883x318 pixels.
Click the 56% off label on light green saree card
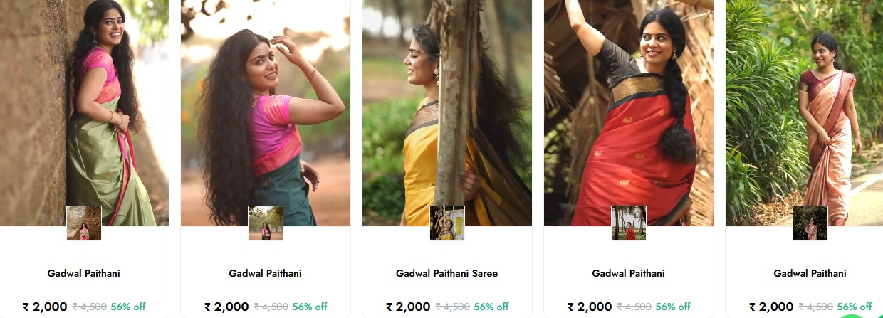click(128, 307)
